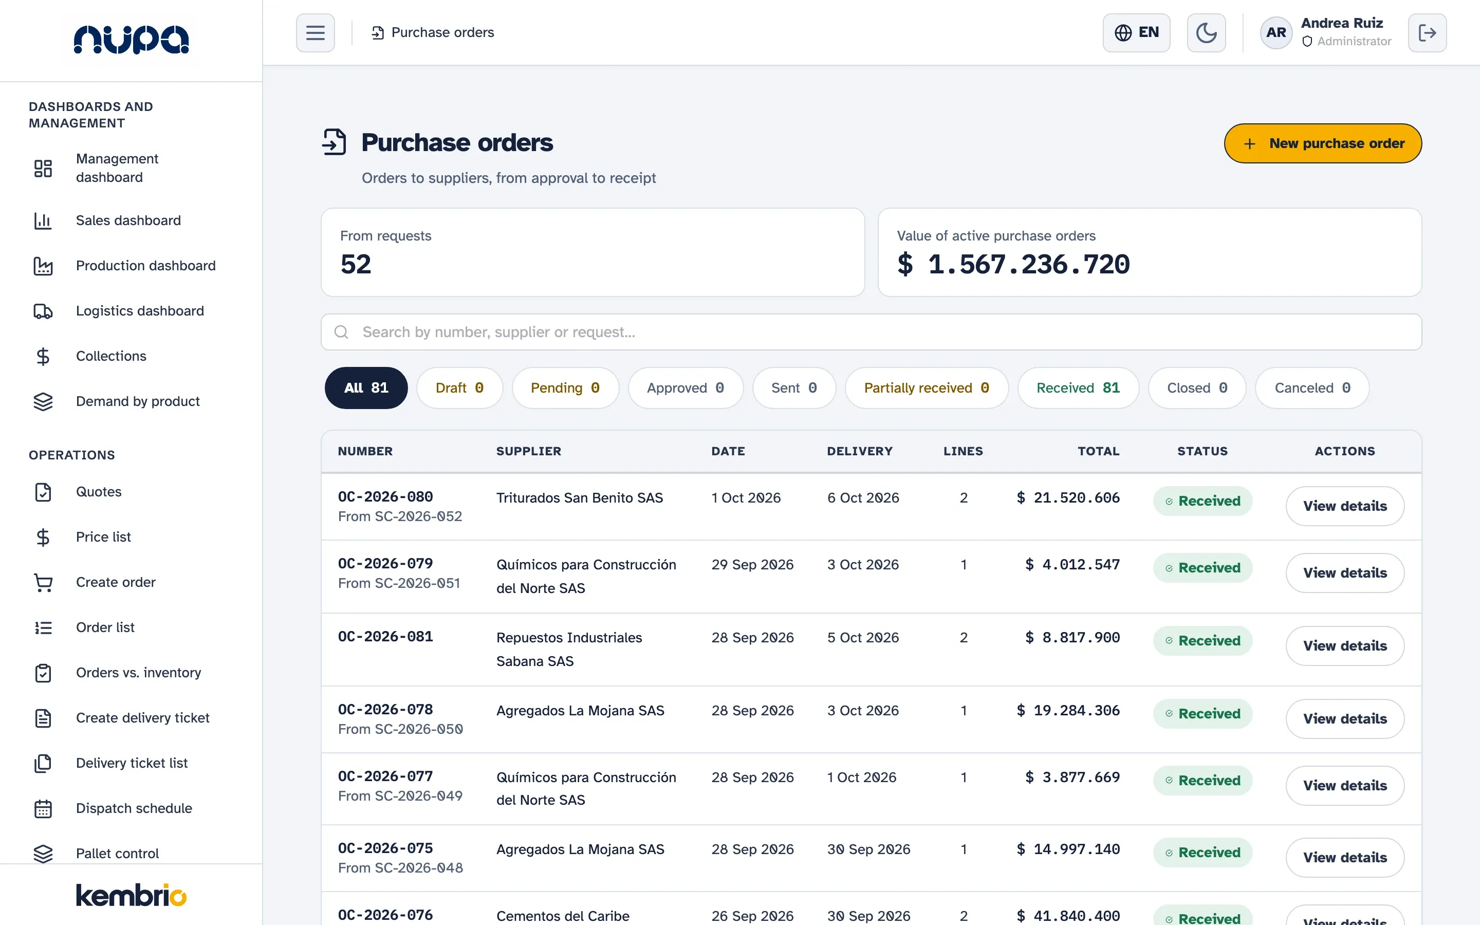
Task: Open Quotes document icon
Action: point(43,492)
